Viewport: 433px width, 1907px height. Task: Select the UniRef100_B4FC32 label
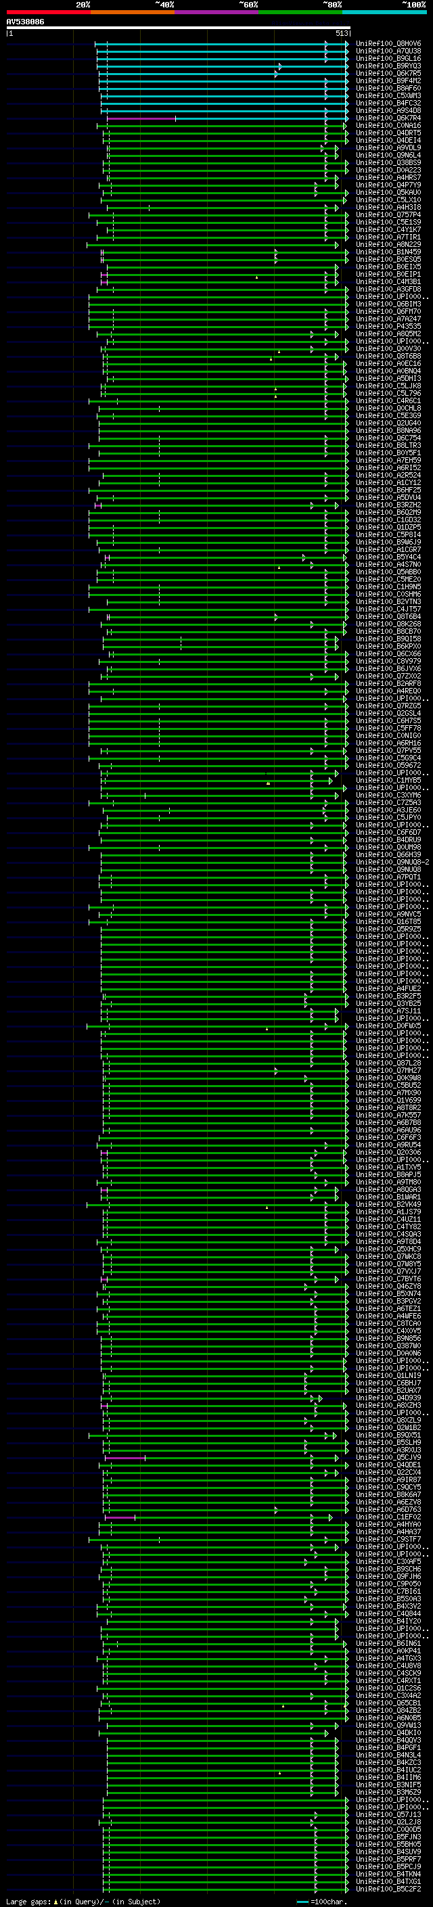tap(388, 103)
